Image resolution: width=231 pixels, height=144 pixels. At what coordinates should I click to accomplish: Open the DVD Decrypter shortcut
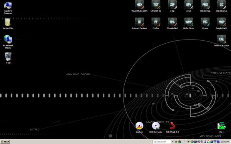pos(156,127)
